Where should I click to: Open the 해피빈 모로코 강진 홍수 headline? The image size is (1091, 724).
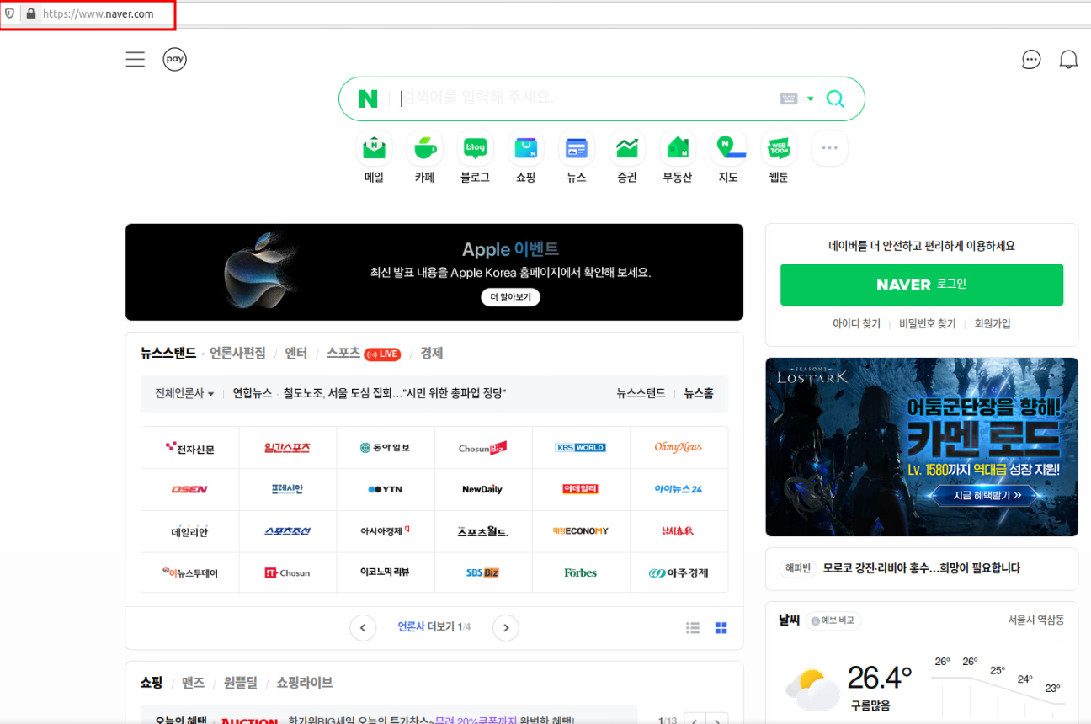point(922,568)
